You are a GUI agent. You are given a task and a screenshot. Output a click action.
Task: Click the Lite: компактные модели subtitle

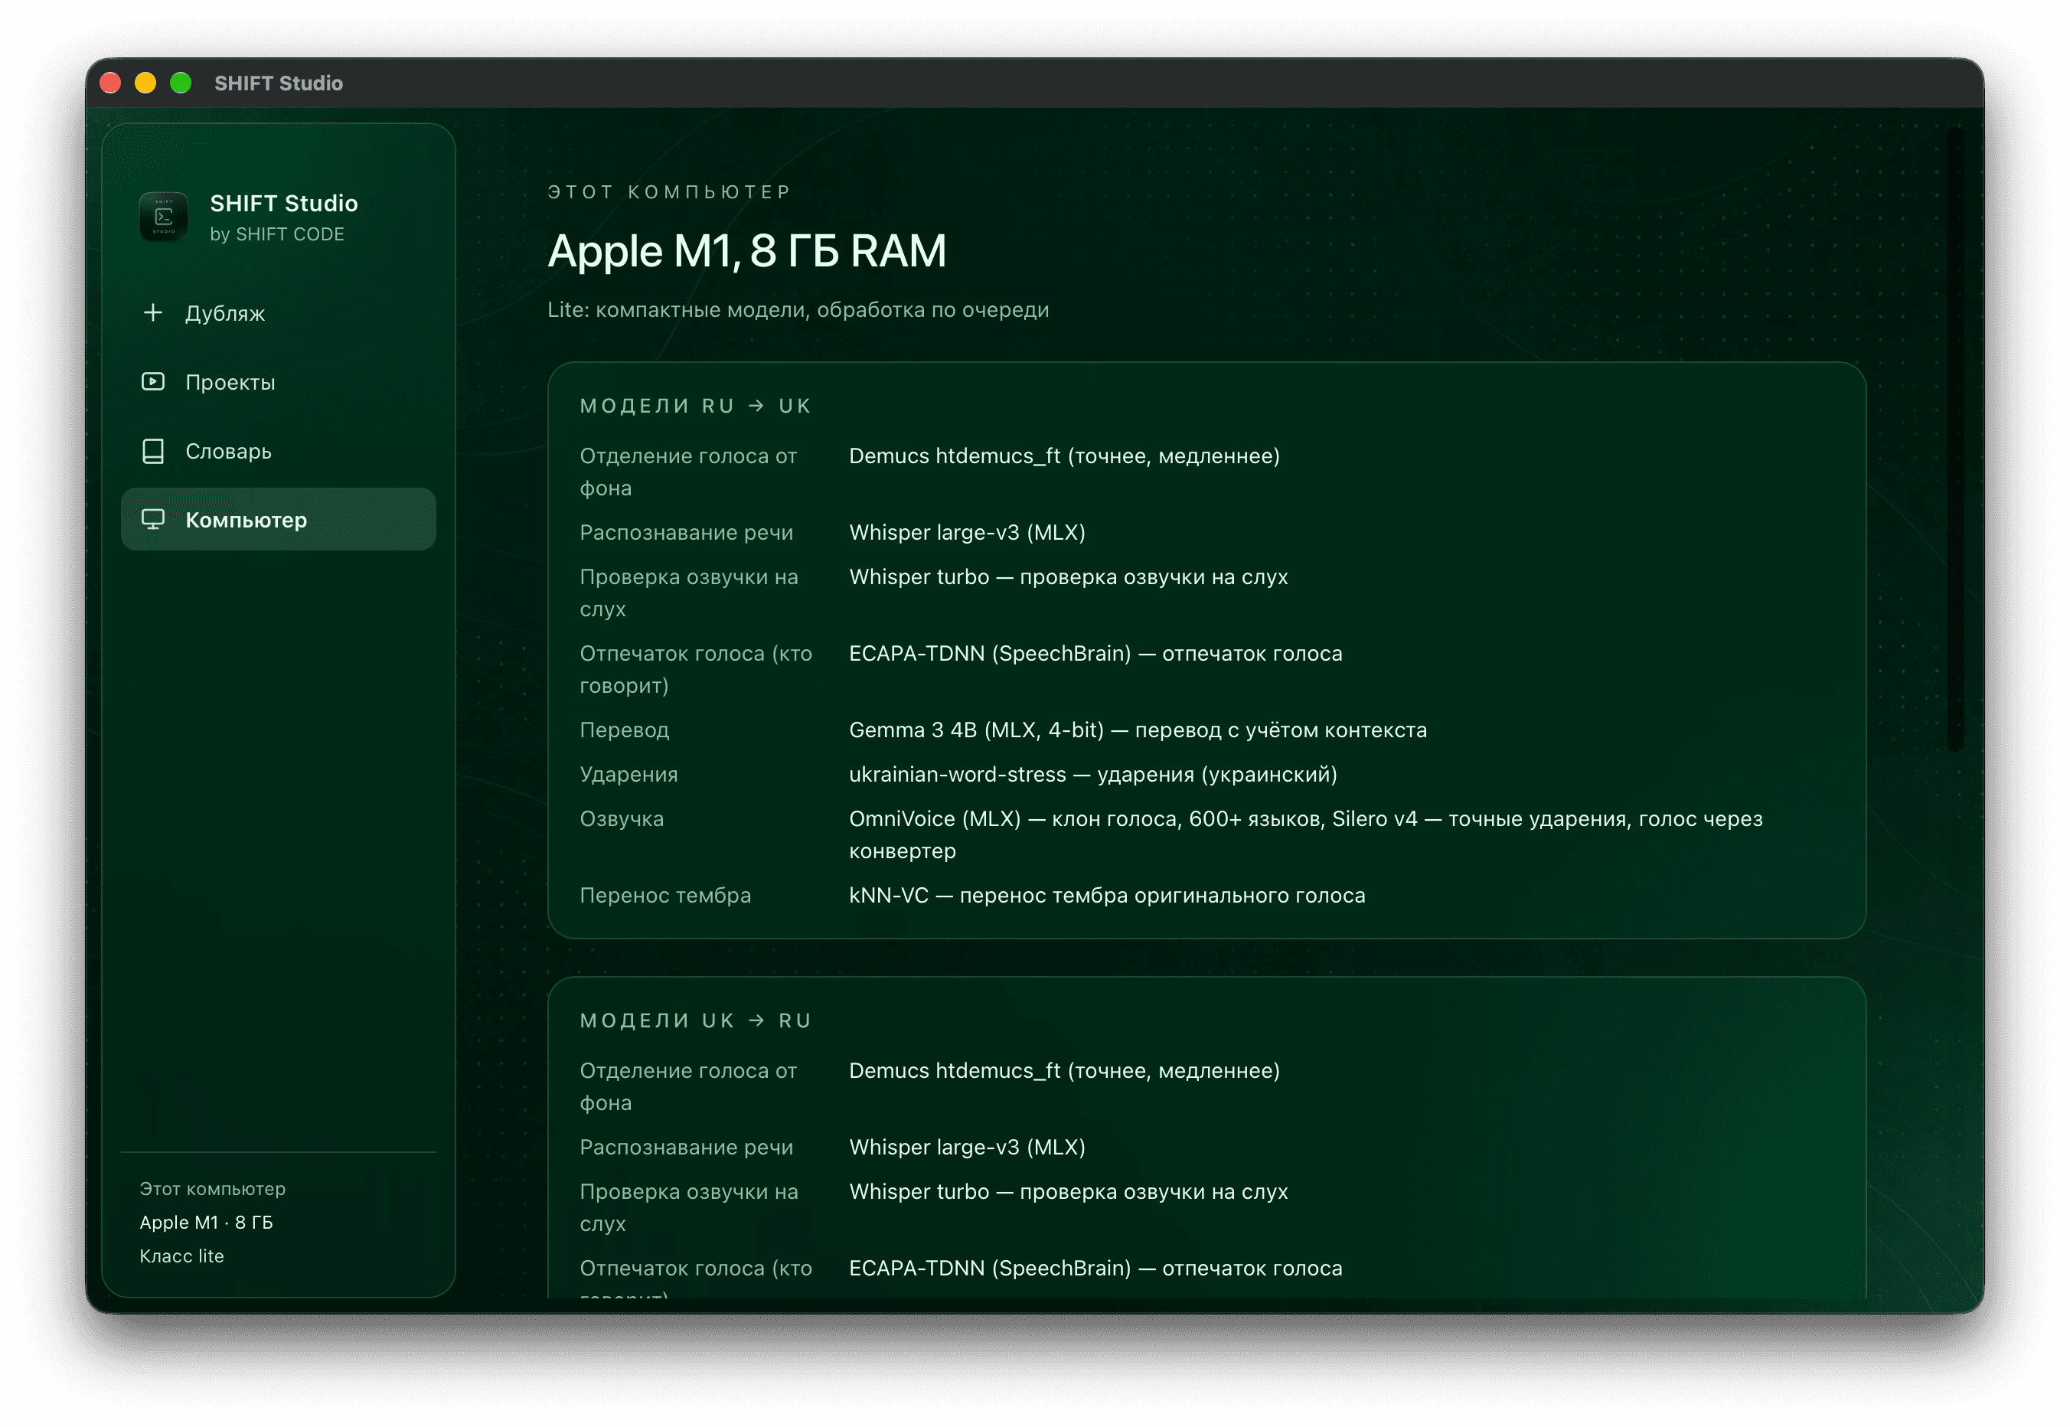click(798, 310)
